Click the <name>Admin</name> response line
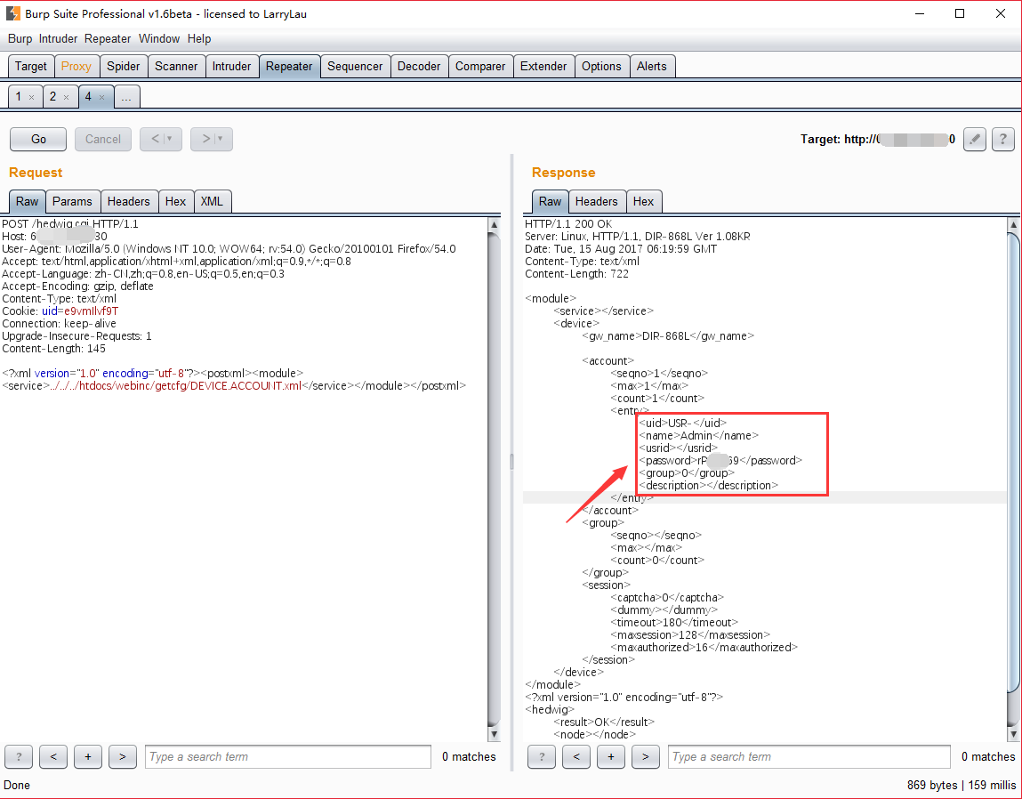This screenshot has height=799, width=1022. click(699, 435)
